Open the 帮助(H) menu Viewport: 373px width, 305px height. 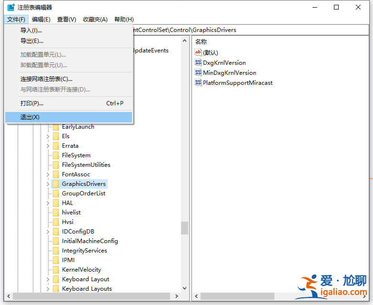[x=124, y=19]
